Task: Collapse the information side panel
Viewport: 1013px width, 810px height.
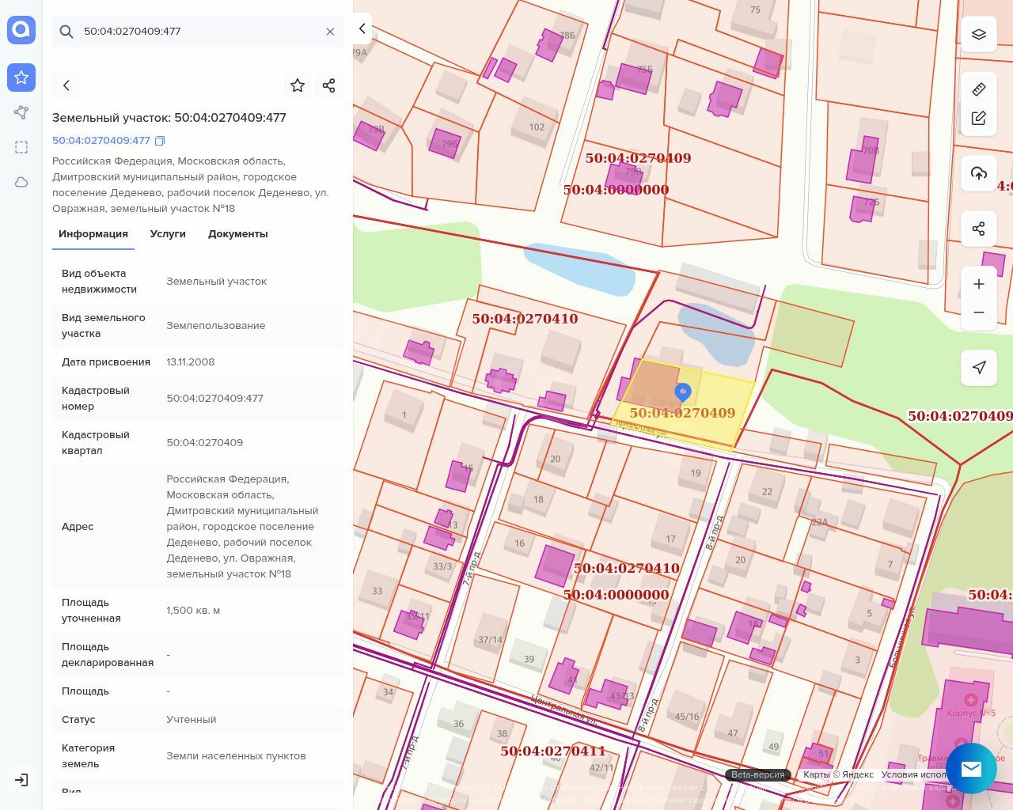Action: point(362,29)
